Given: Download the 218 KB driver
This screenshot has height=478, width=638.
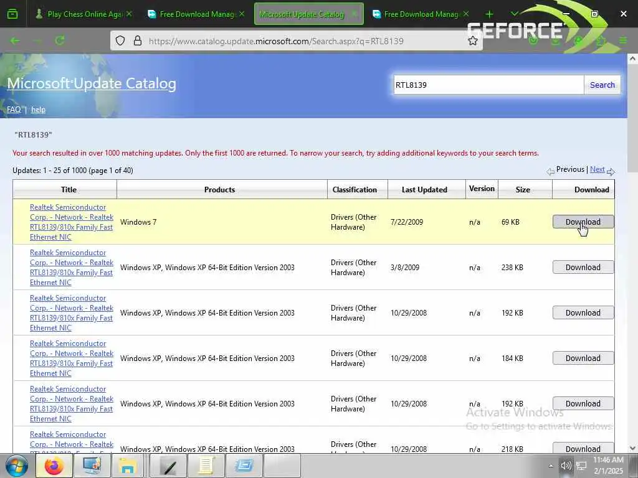Looking at the screenshot, I should (583, 448).
